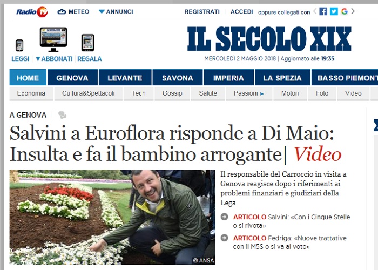Open the smartphone edition icon above LEGGI
Image resolution: width=378 pixels, height=270 pixels.
point(19,45)
